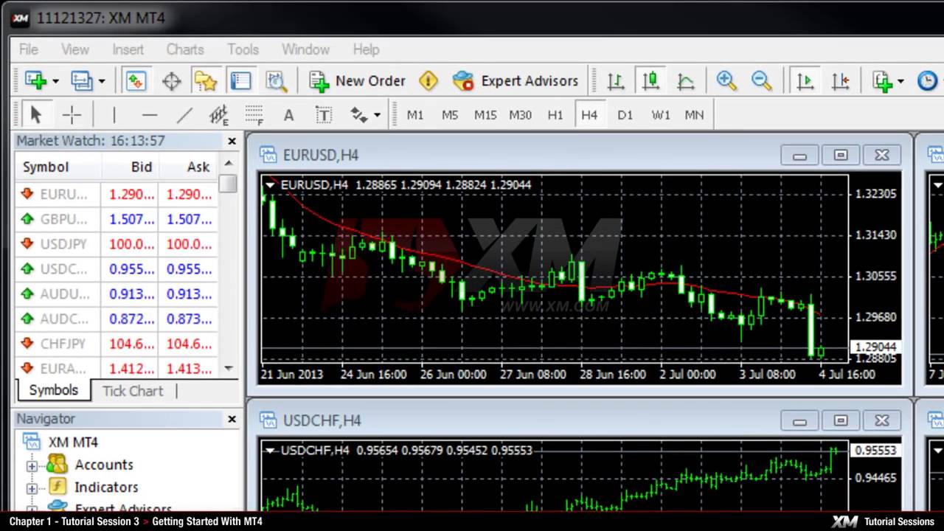Select the M5 timeframe
Screen dimensions: 944x531
point(450,115)
